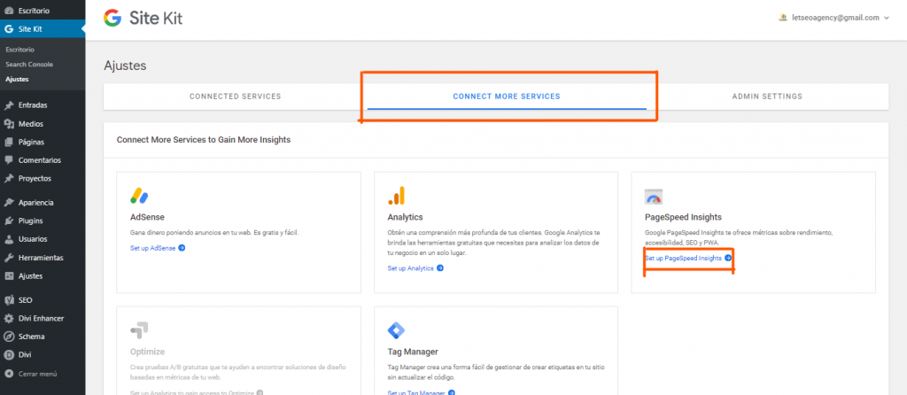This screenshot has width=907, height=395.
Task: Click the Divi D circle icon
Action: point(9,354)
